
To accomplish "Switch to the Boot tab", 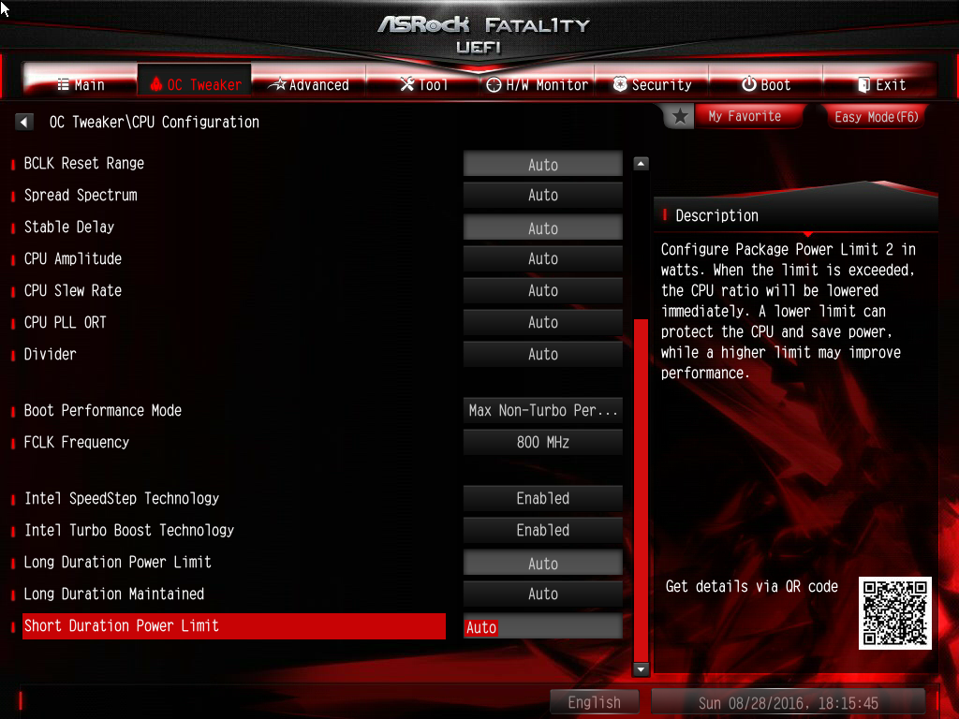I will click(766, 84).
